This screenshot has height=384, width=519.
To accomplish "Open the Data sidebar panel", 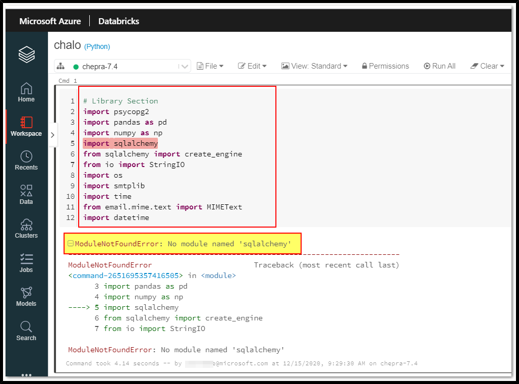I will [26, 194].
